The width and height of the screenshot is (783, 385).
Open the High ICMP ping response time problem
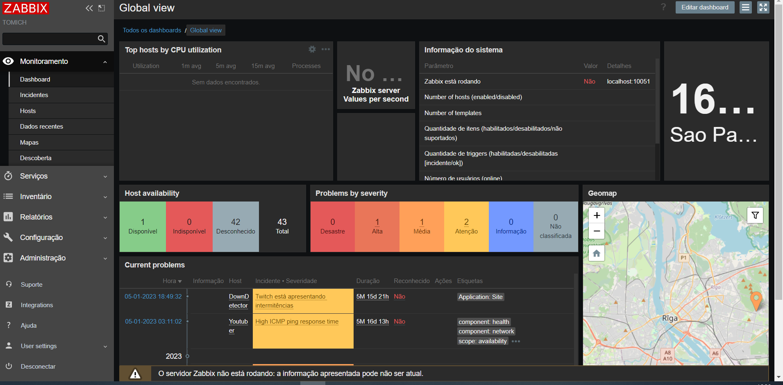(x=297, y=322)
